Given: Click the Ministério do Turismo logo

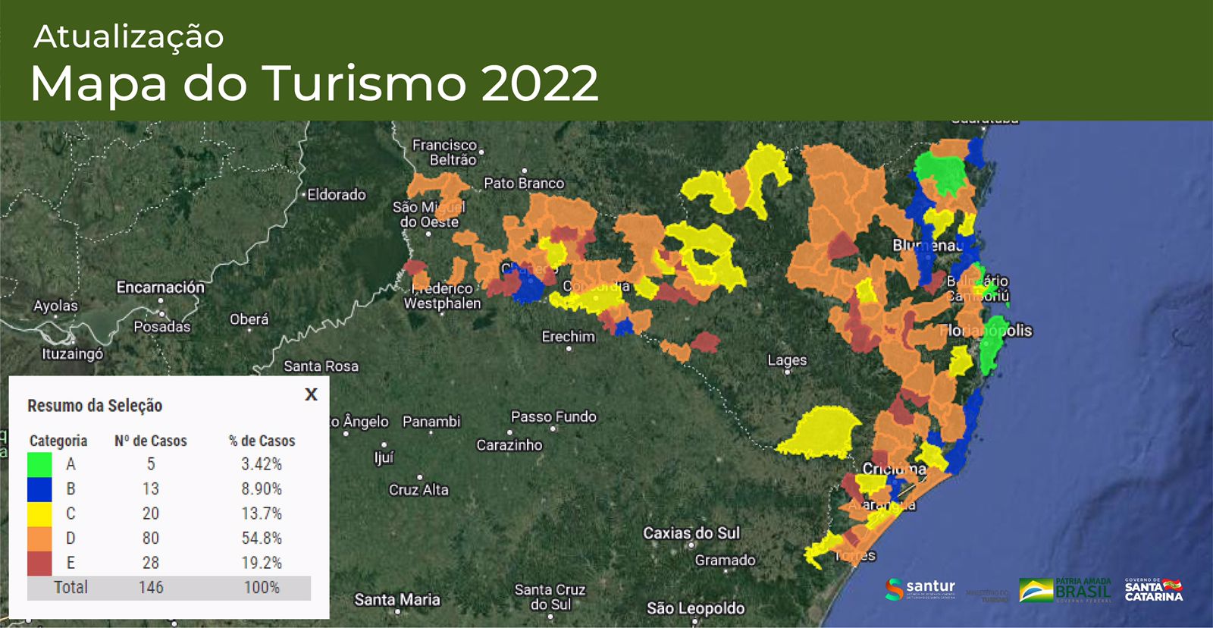Looking at the screenshot, I should point(987,595).
